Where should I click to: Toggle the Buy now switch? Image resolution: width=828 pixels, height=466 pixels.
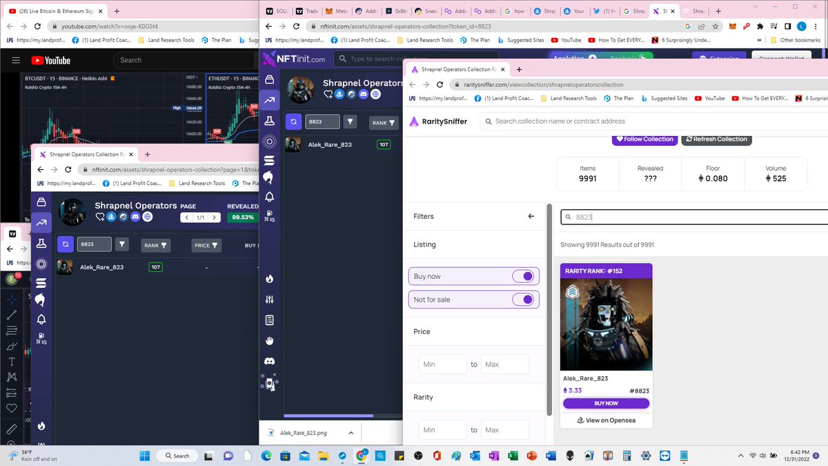[523, 276]
